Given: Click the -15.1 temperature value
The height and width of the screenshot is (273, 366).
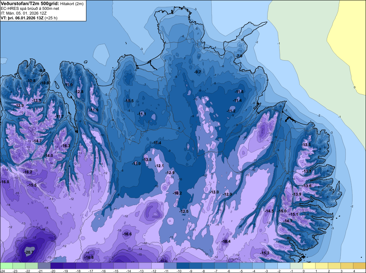Looking at the screenshot, I should (294, 214).
